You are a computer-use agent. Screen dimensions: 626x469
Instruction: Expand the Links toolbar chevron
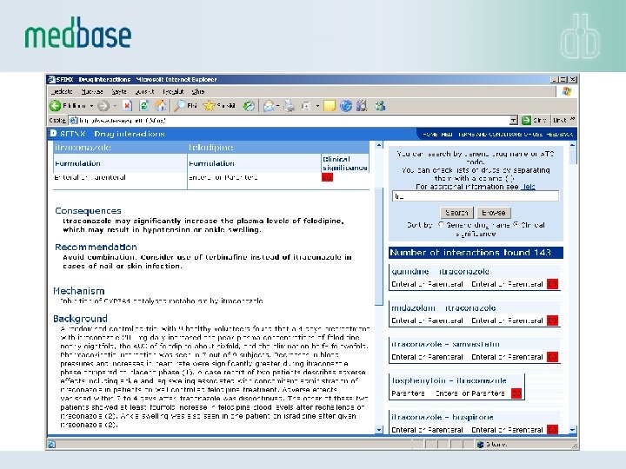[x=573, y=120]
